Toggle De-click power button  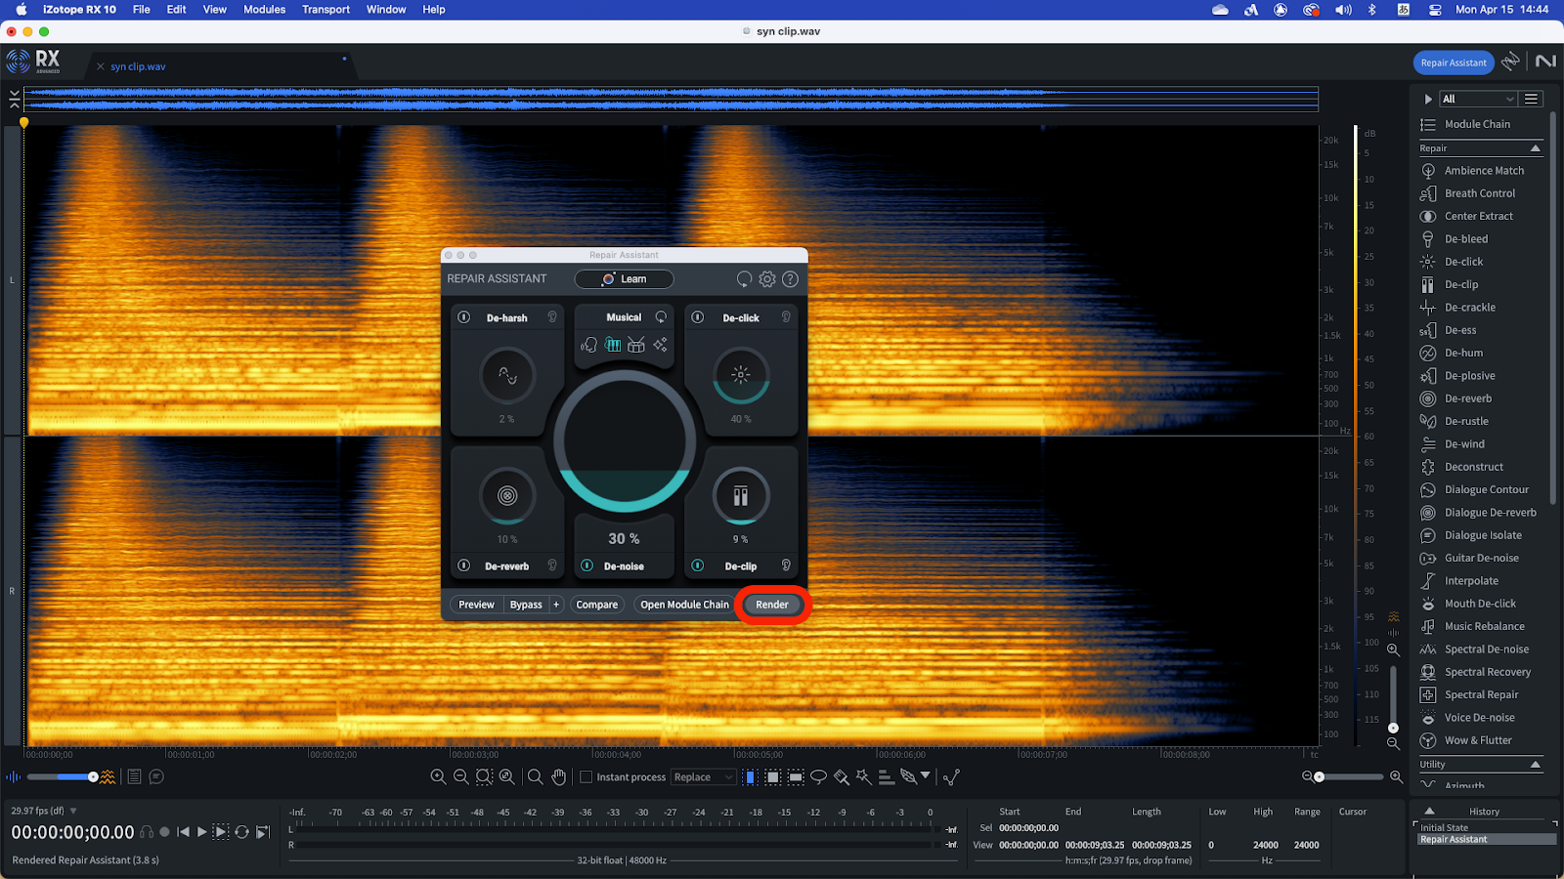[698, 317]
